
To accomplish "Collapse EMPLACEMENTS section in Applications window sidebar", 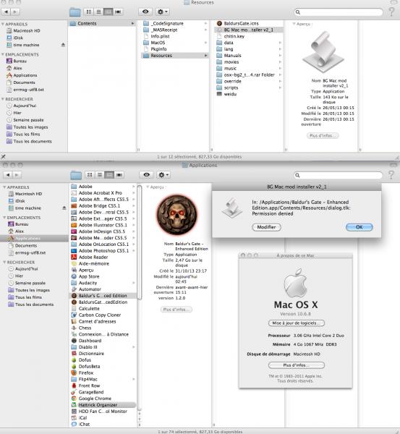I will click(4, 218).
